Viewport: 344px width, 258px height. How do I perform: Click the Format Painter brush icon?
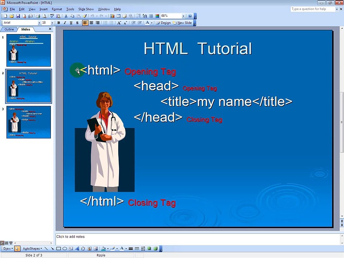tap(85, 16)
